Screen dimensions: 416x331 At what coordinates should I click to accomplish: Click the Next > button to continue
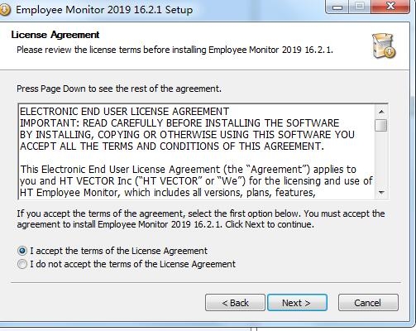(297, 303)
